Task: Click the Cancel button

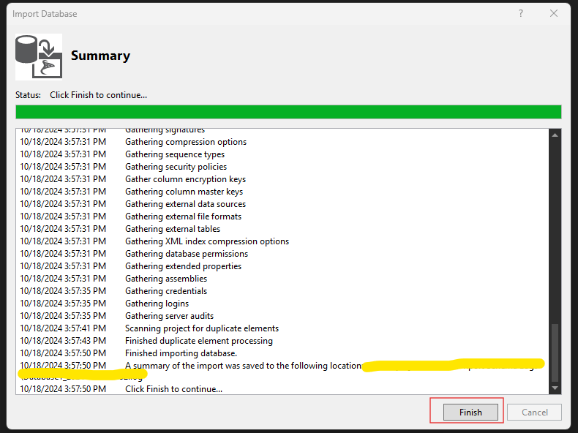Action: click(x=534, y=412)
